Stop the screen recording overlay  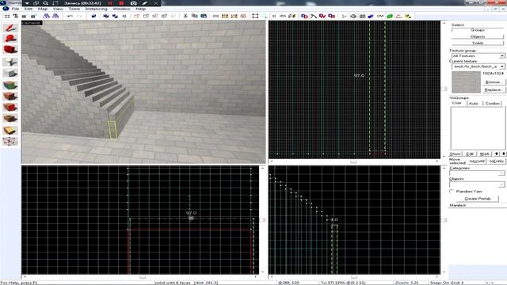[121, 3]
